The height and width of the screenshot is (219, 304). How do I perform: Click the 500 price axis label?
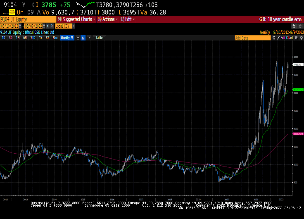pyautogui.click(x=295, y=182)
